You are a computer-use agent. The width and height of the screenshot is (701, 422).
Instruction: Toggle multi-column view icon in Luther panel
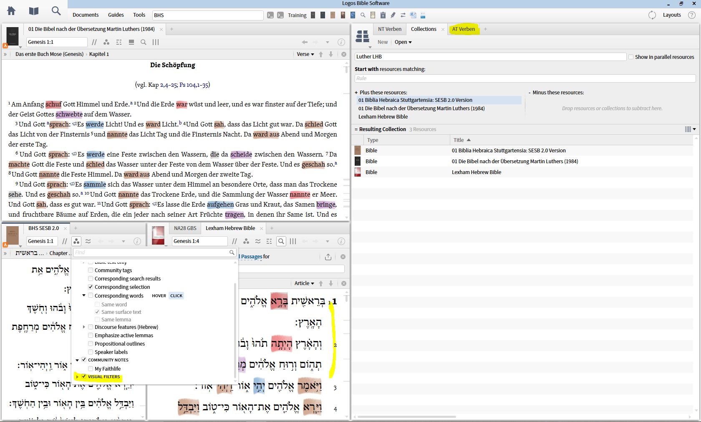tap(156, 42)
